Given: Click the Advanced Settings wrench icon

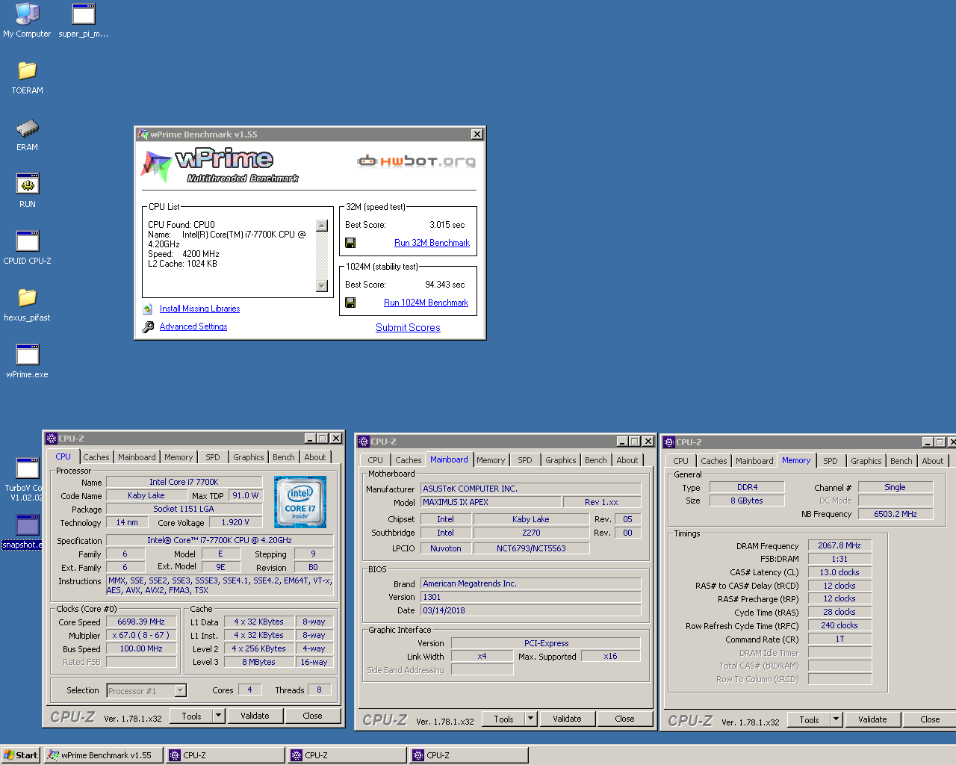Looking at the screenshot, I should [148, 326].
